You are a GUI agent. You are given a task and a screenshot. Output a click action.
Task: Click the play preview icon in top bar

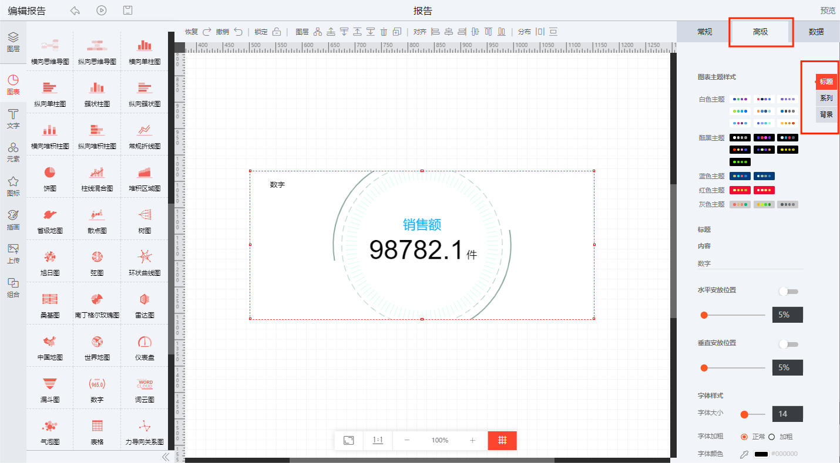click(x=102, y=11)
